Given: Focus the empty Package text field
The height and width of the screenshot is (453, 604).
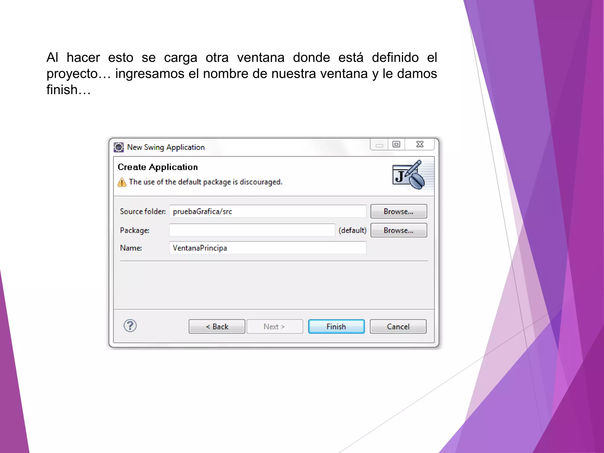Looking at the screenshot, I should (x=252, y=230).
